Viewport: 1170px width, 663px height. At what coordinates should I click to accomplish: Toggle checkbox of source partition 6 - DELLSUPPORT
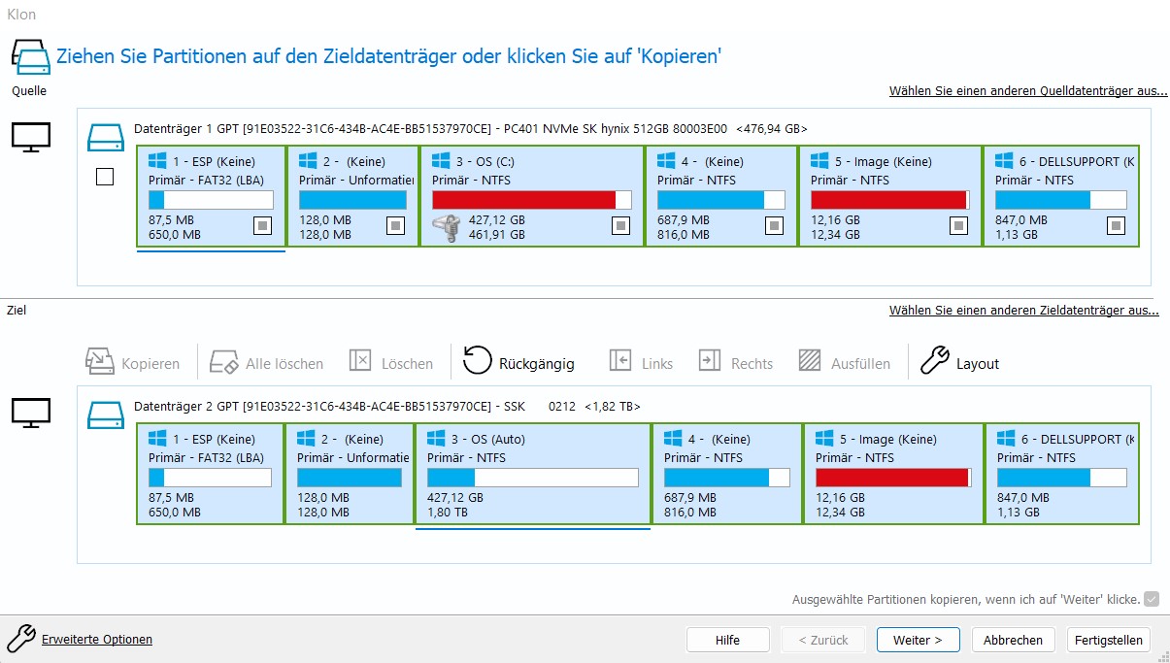[x=1117, y=225]
